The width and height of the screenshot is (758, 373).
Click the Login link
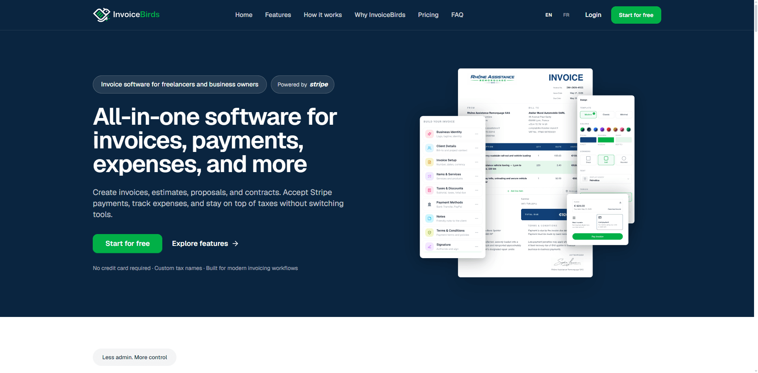coord(593,15)
